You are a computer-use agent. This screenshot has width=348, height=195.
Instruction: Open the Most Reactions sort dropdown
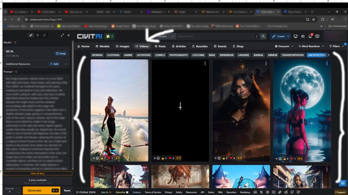click(x=311, y=46)
